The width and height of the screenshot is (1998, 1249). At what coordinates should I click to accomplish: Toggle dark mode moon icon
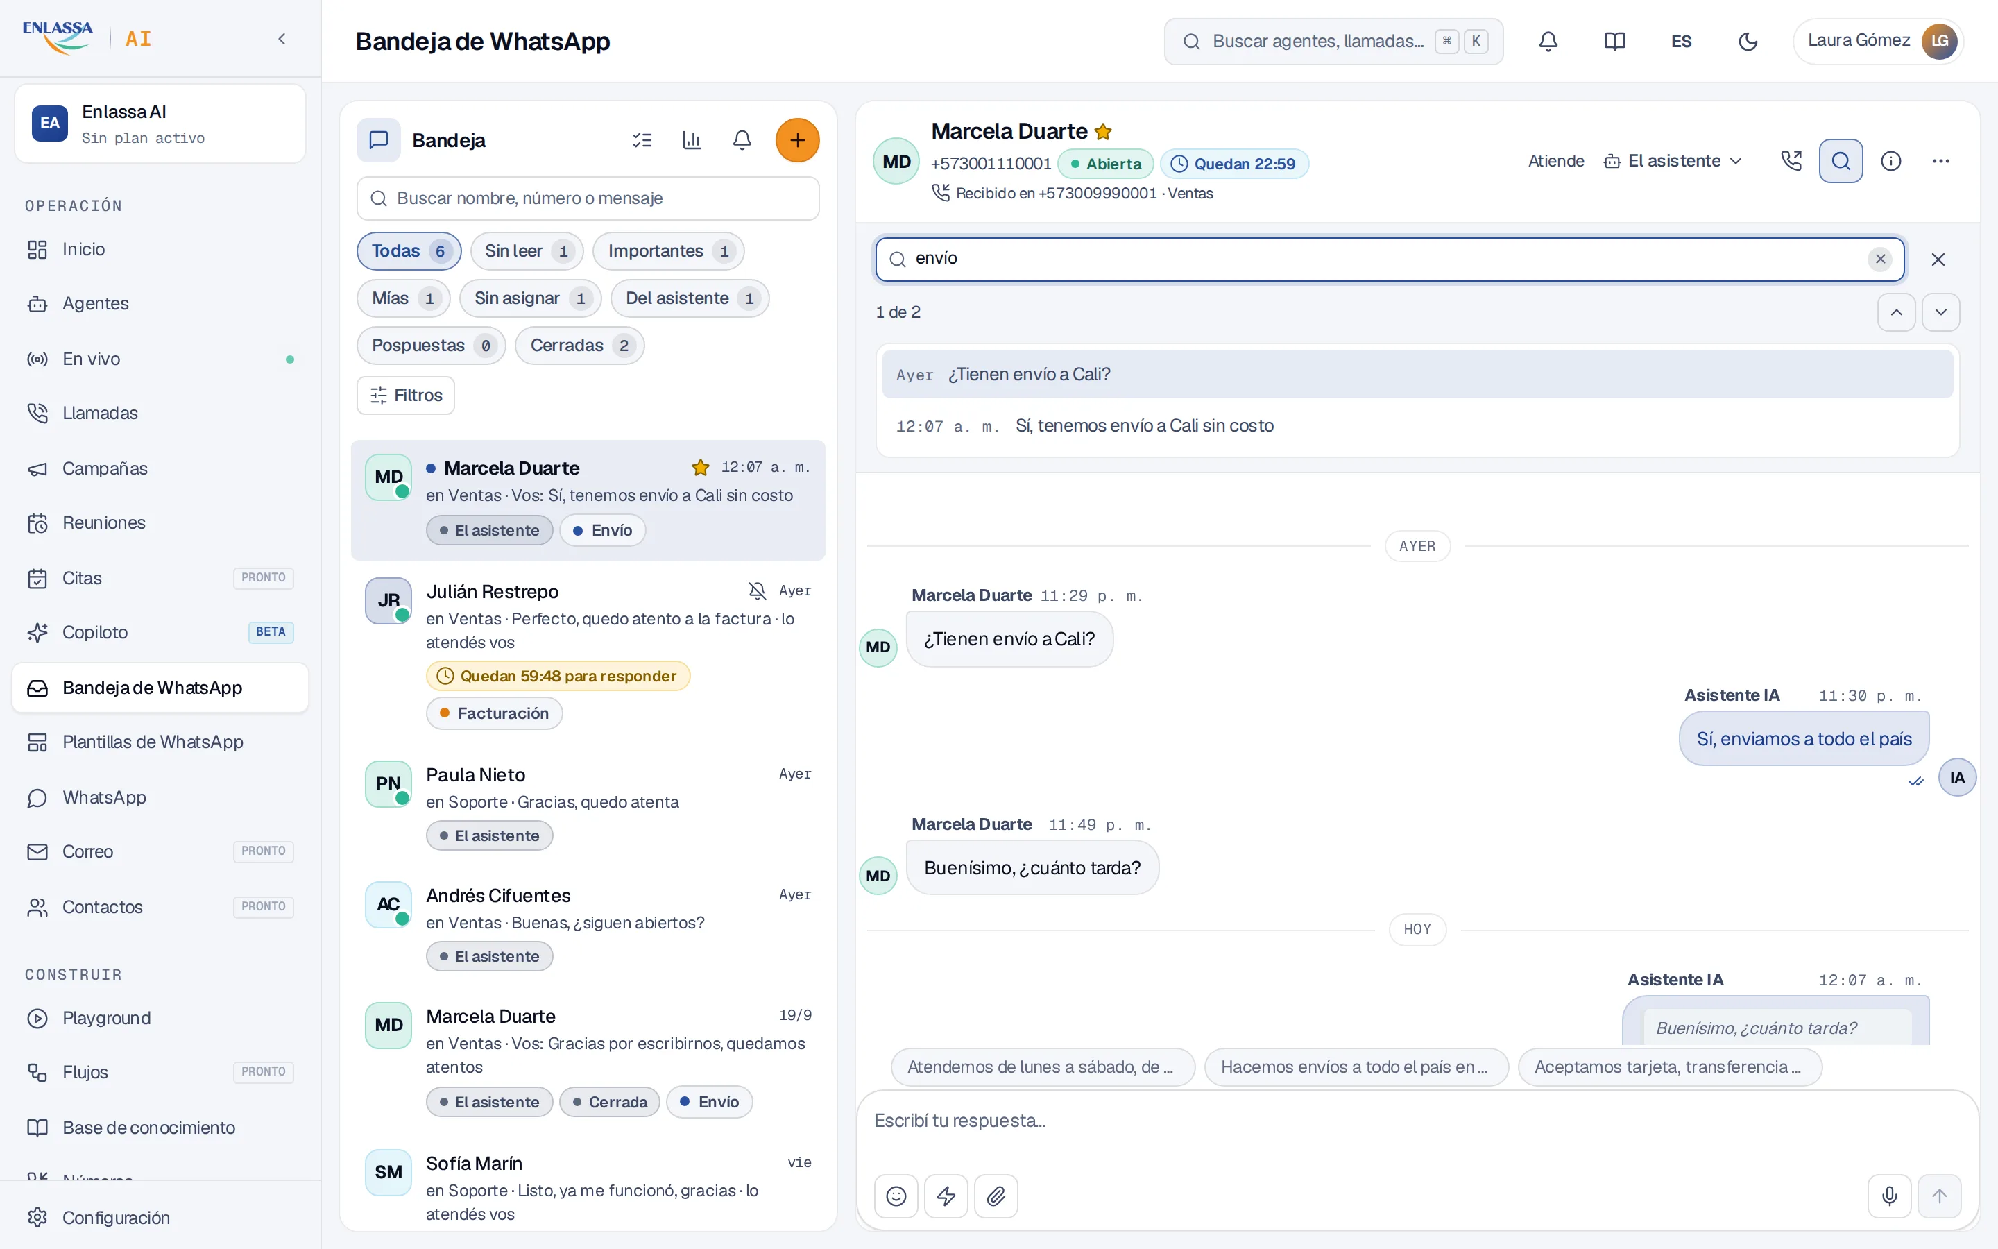point(1748,42)
